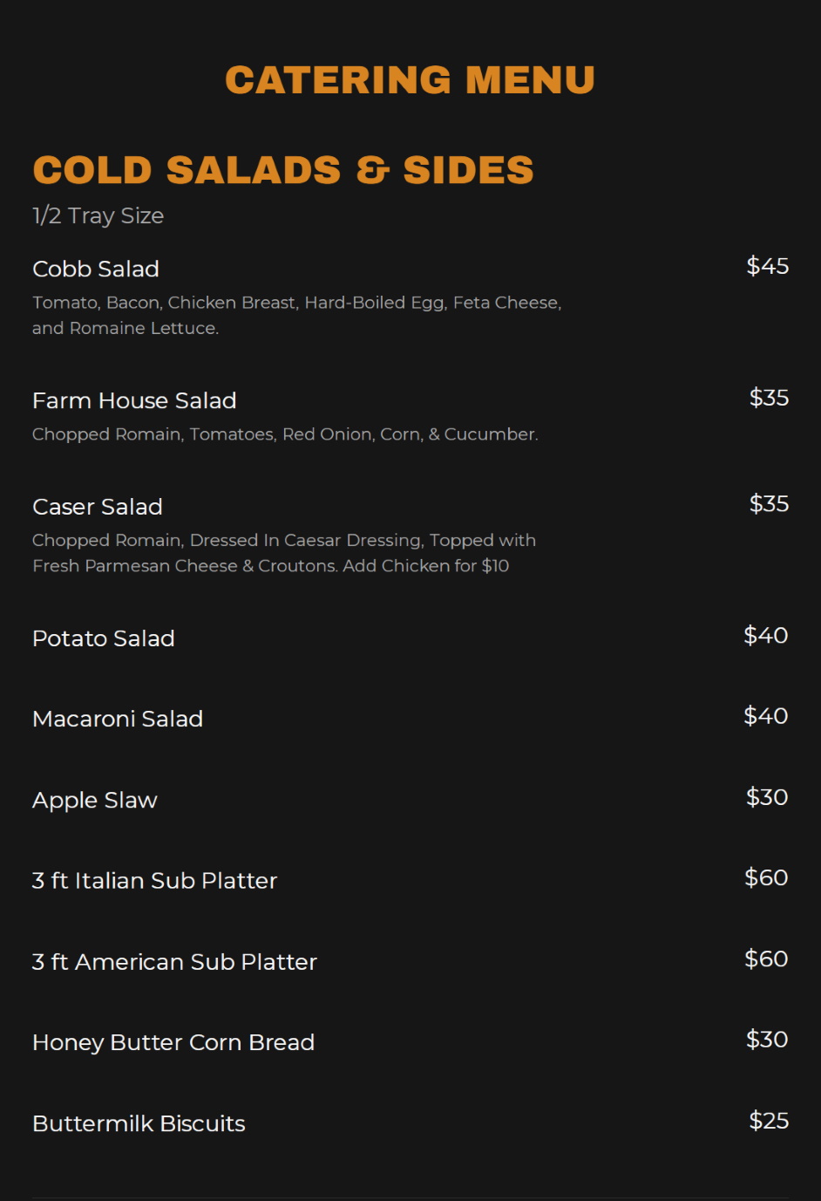Choose the Potato Salad item
821x1201 pixels.
point(104,638)
